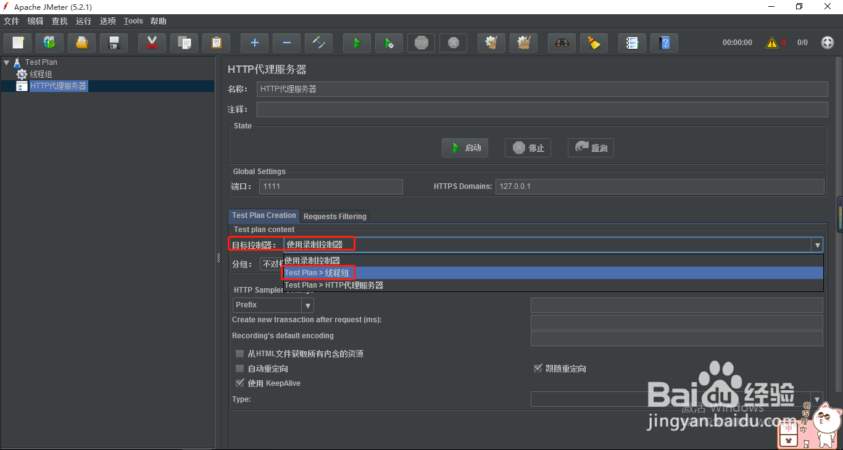The image size is (843, 450).
Task: Open the Function Helper list icon
Action: pyautogui.click(x=633, y=43)
